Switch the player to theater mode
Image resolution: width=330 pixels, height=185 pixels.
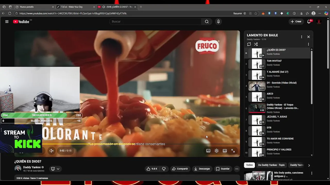225,151
